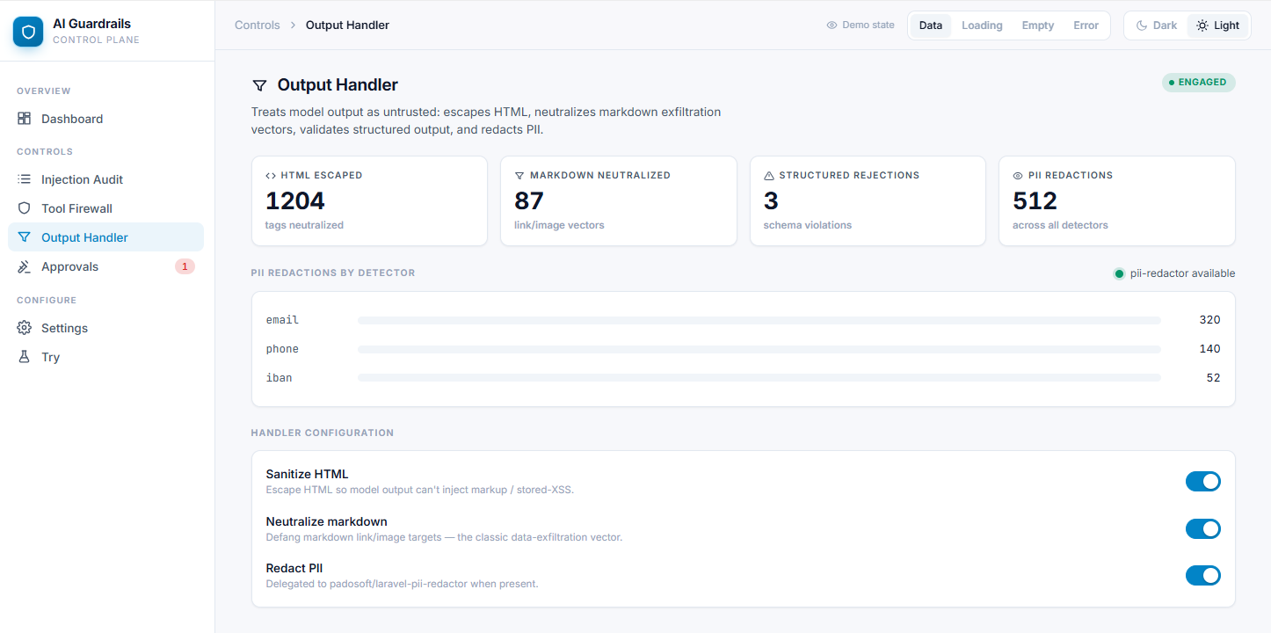Screen dimensions: 1271x633
Task: Click the phone detector progress bar
Action: [759, 350]
